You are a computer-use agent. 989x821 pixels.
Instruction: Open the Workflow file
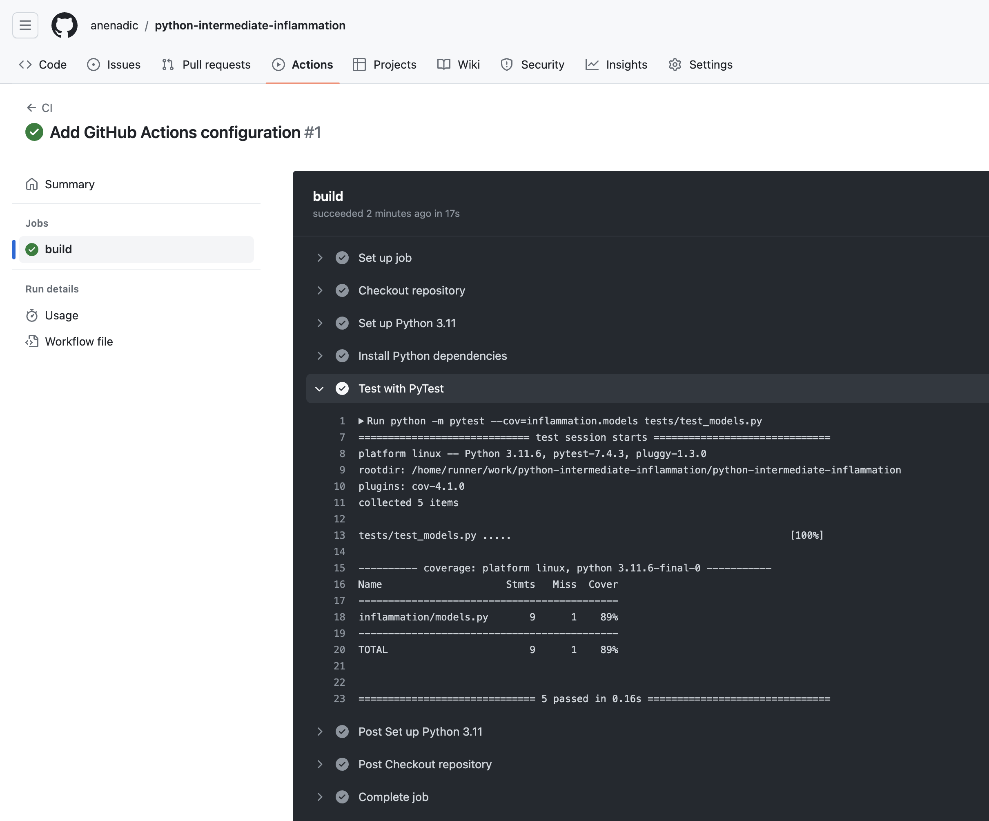click(x=78, y=341)
